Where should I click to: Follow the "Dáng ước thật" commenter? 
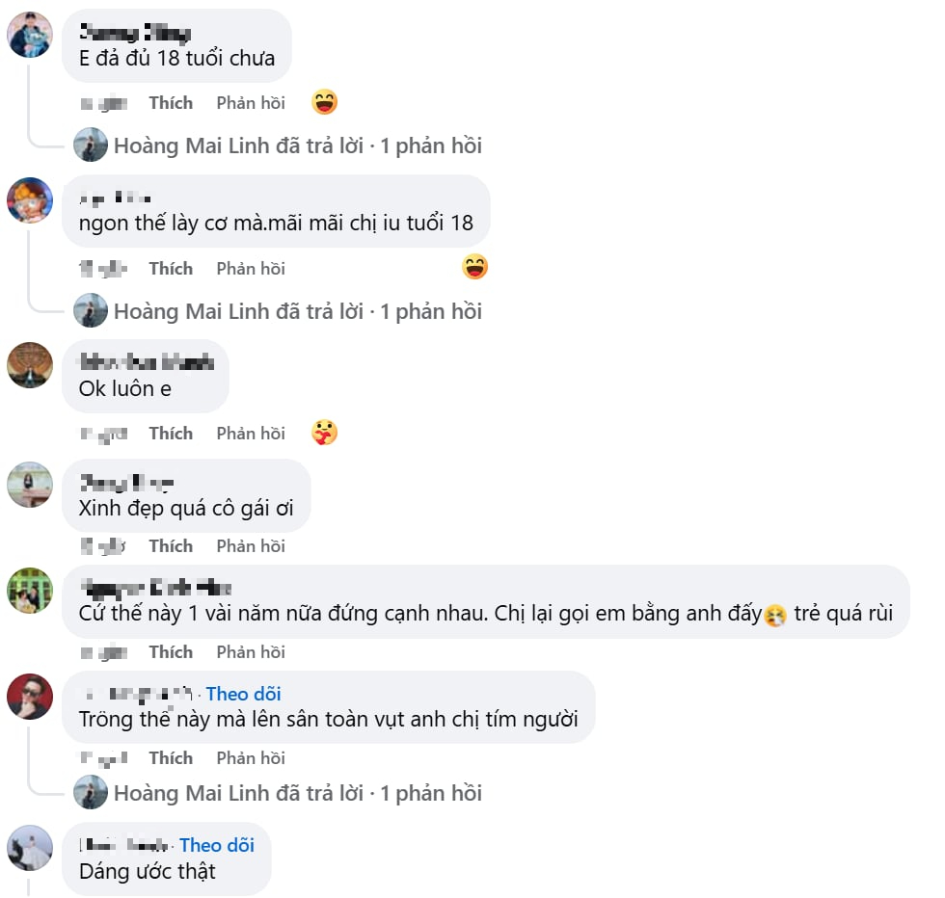coord(217,845)
